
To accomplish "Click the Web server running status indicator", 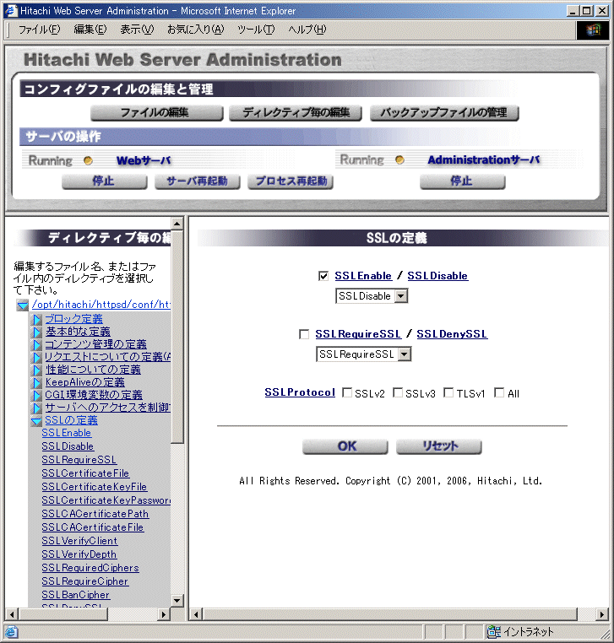I will pos(88,160).
